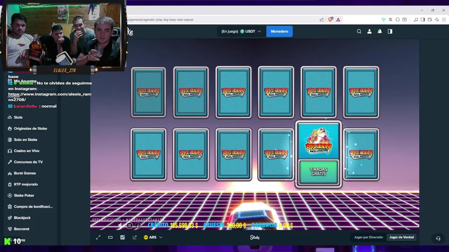
Task: Show the browser sidebar panel
Action: [x=423, y=20]
